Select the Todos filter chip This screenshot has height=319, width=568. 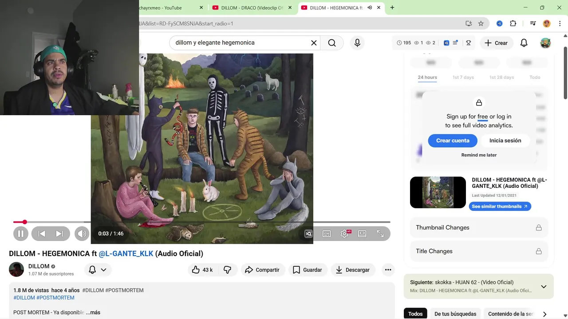pyautogui.click(x=415, y=314)
